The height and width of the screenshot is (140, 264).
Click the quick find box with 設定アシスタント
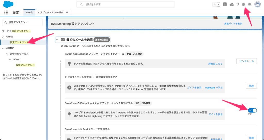tap(23, 22)
